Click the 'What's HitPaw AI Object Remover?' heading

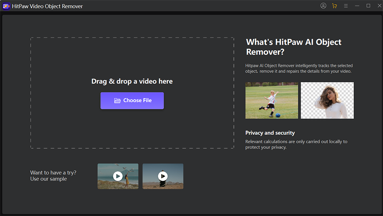(x=294, y=47)
